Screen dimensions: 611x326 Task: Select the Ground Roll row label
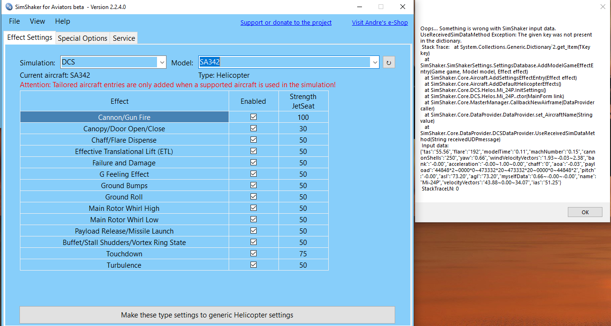pyautogui.click(x=124, y=197)
